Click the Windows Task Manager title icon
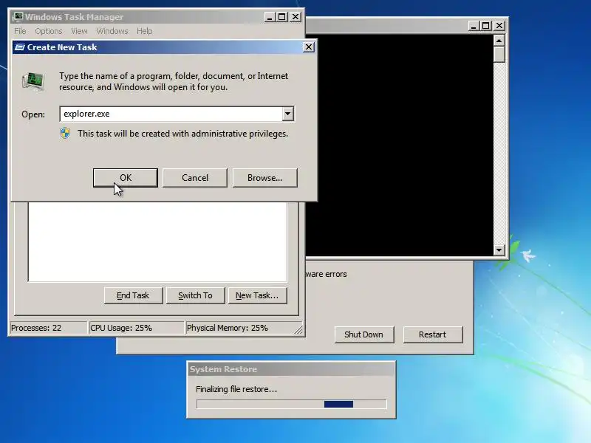Image resolution: width=591 pixels, height=443 pixels. click(x=18, y=17)
